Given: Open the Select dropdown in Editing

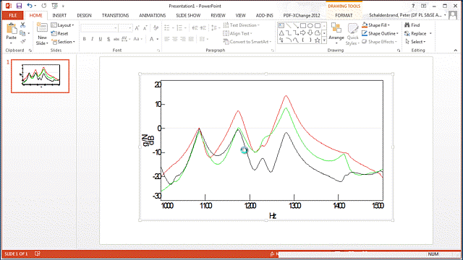Looking at the screenshot, I should (x=415, y=42).
